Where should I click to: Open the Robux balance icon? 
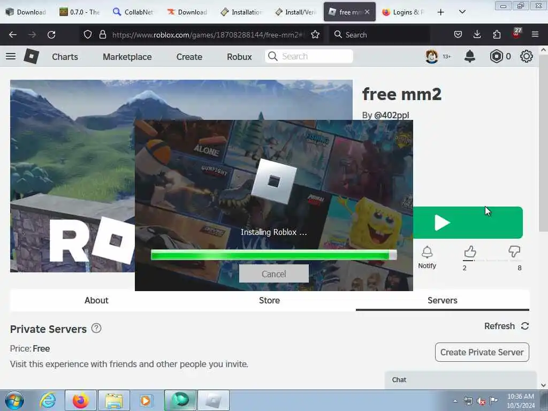pyautogui.click(x=496, y=56)
